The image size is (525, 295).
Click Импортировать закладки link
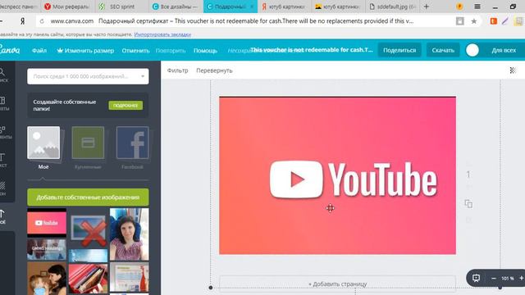(162, 34)
